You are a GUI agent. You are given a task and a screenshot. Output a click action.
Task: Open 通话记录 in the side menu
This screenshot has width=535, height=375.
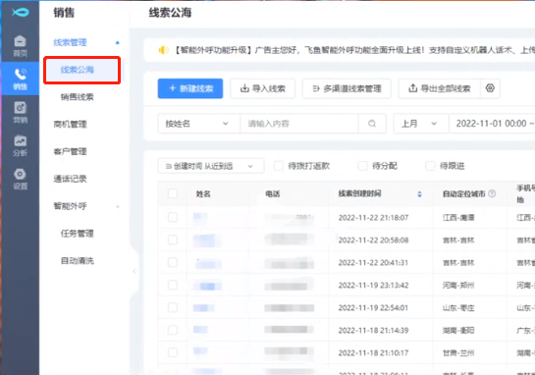pyautogui.click(x=70, y=179)
